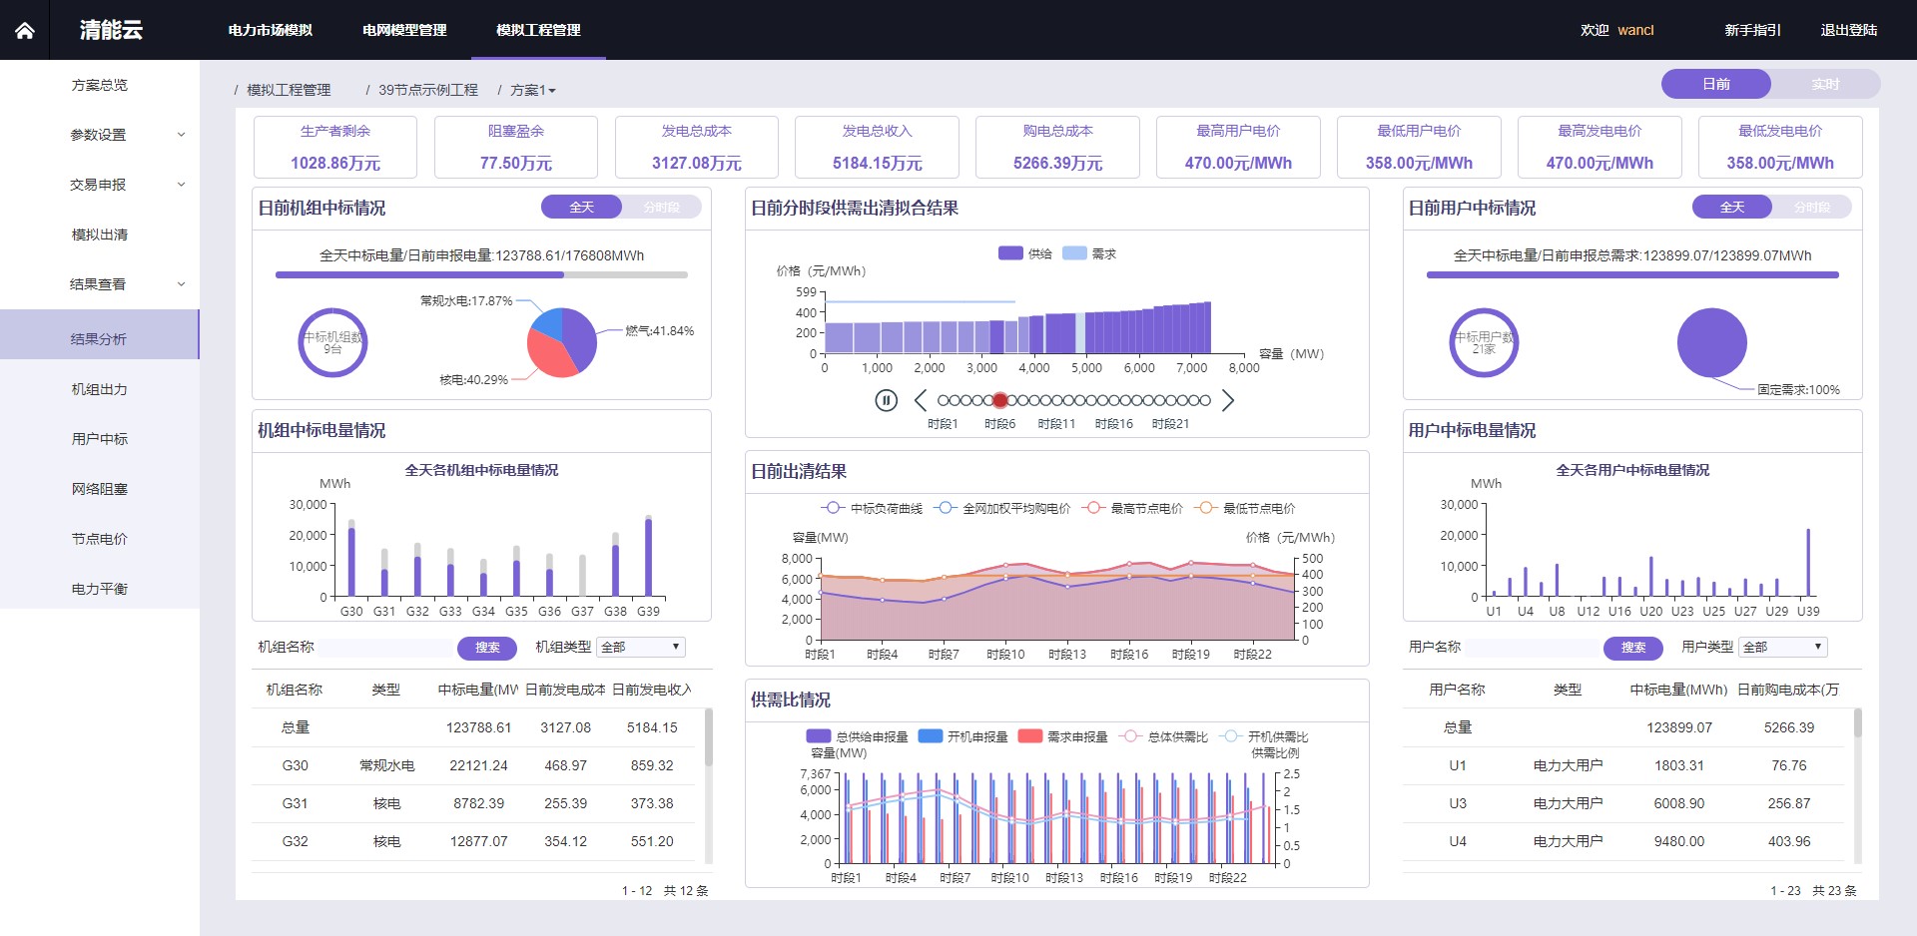This screenshot has width=1917, height=936.
Task: Toggle 开机申报量 legend item
Action: (962, 736)
